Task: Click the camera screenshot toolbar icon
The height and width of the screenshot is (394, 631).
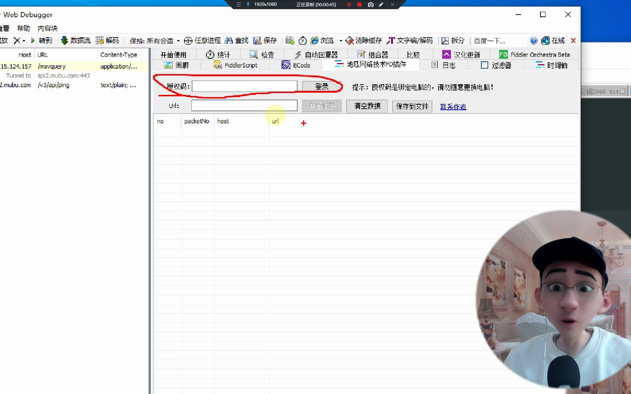Action: pos(290,40)
